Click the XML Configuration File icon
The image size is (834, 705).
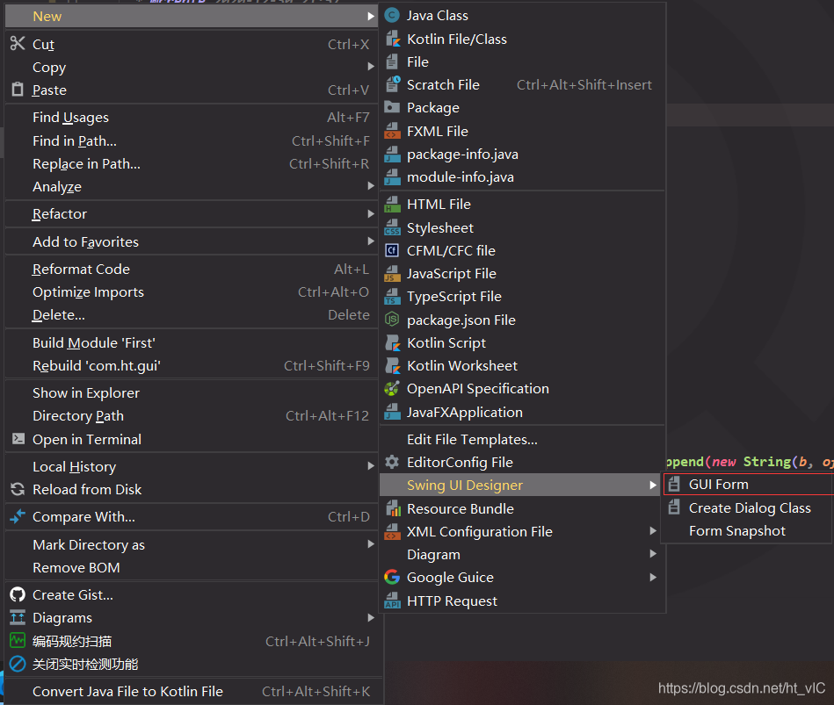click(x=392, y=531)
